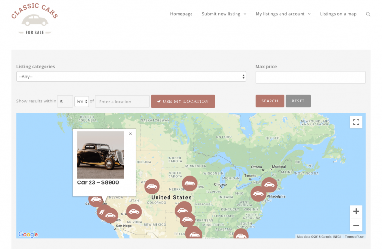Screen dimensions: 382x249
Task: Click the Enter a location field
Action: pyautogui.click(x=122, y=102)
